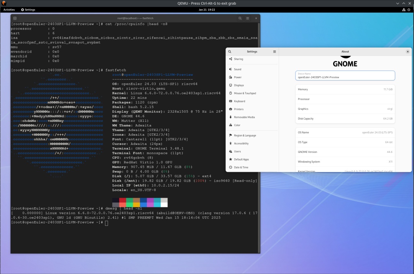414x274 pixels.
Task: Click the Activities button in top bar
Action: point(9,10)
